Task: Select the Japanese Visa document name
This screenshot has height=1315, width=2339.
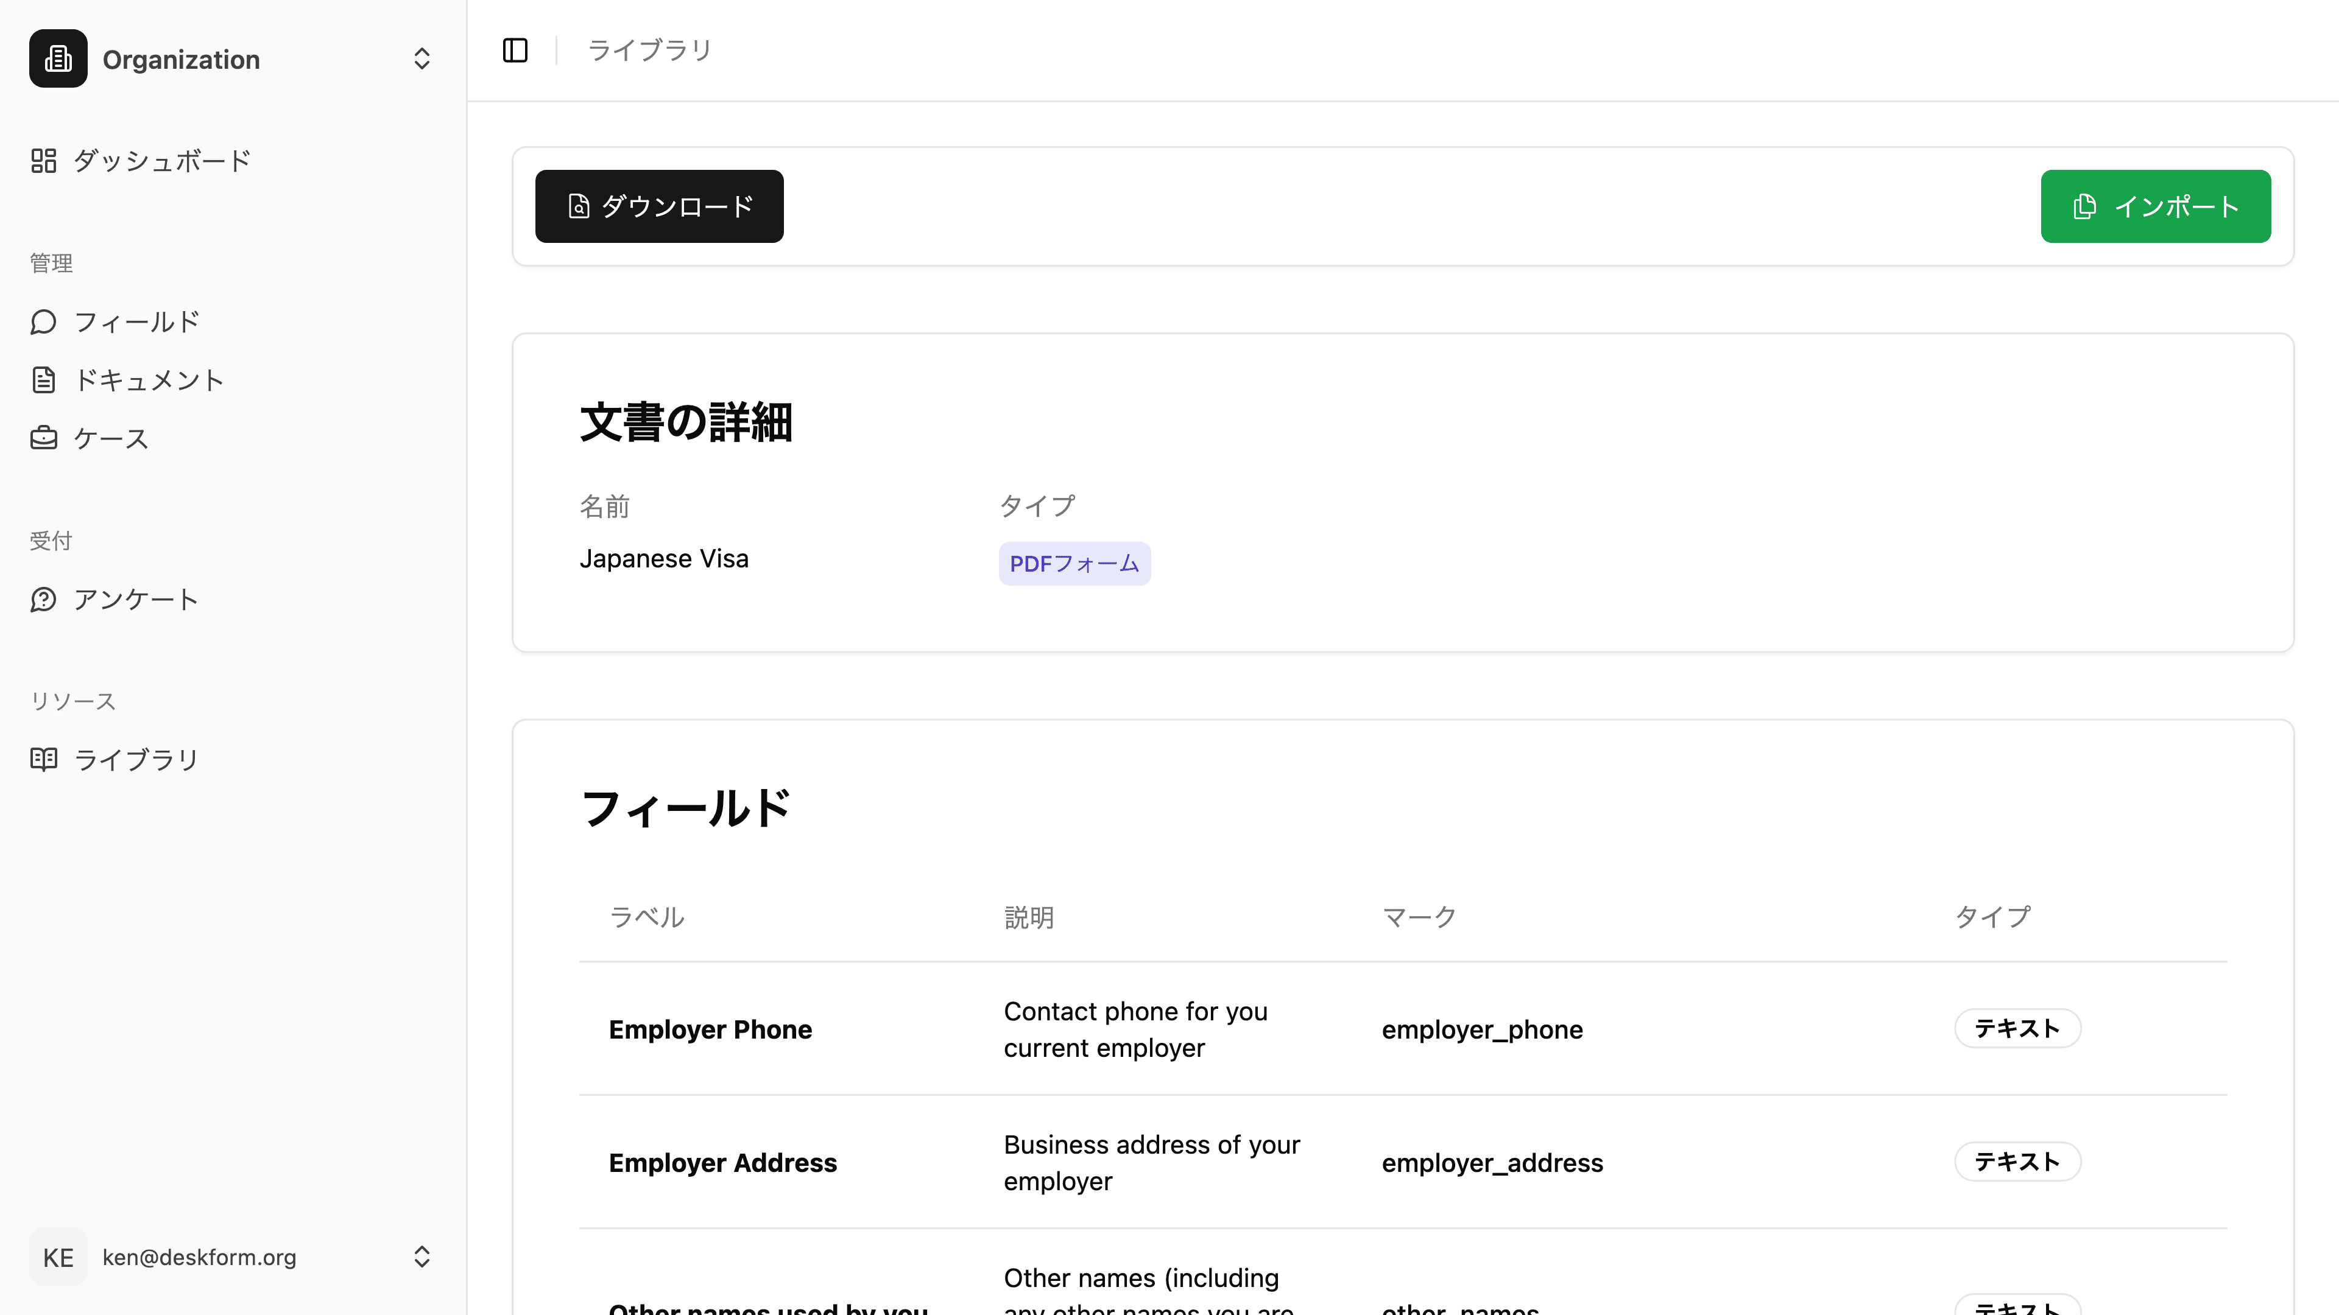Action: pyautogui.click(x=664, y=558)
